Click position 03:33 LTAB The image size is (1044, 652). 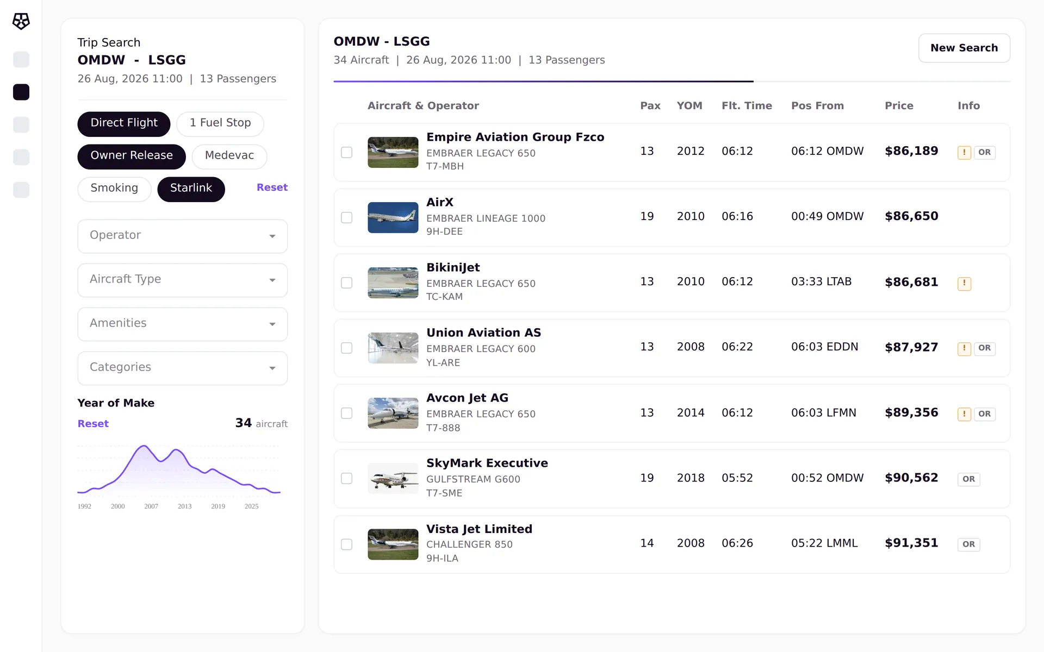821,282
